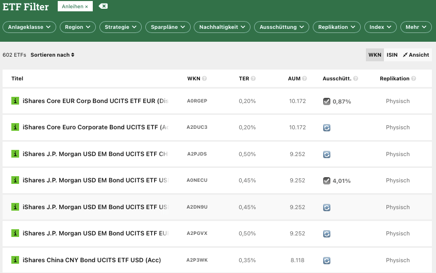The width and height of the screenshot is (436, 273).
Task: Expand the Mehr filter dropdown
Action: 416,27
